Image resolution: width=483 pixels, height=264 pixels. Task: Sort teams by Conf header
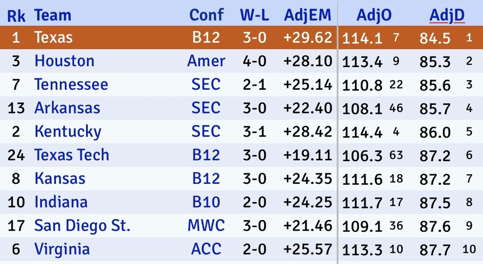click(206, 15)
